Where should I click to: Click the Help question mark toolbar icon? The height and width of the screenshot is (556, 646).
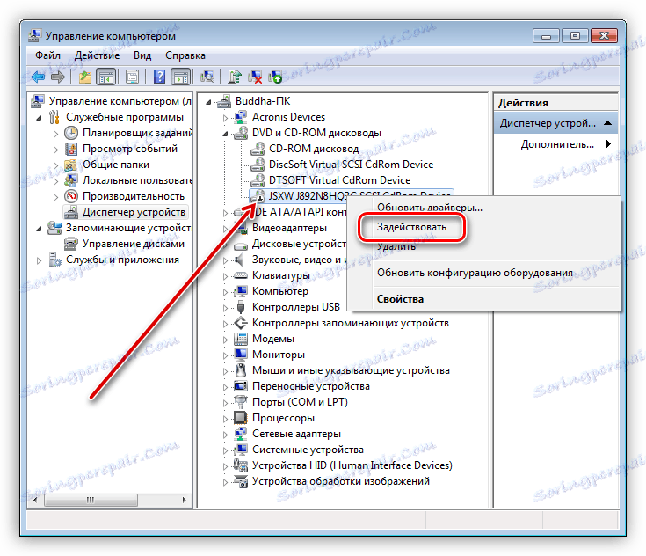click(159, 77)
